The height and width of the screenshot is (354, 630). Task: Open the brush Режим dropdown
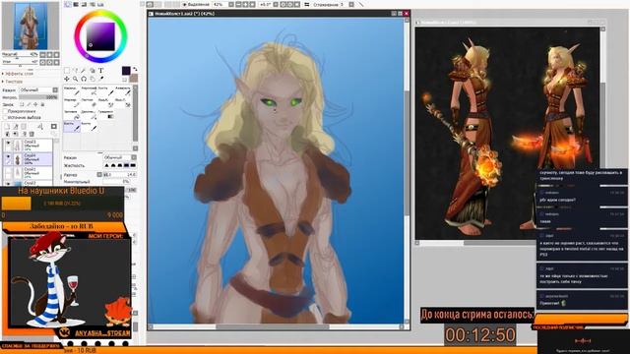(x=120, y=157)
